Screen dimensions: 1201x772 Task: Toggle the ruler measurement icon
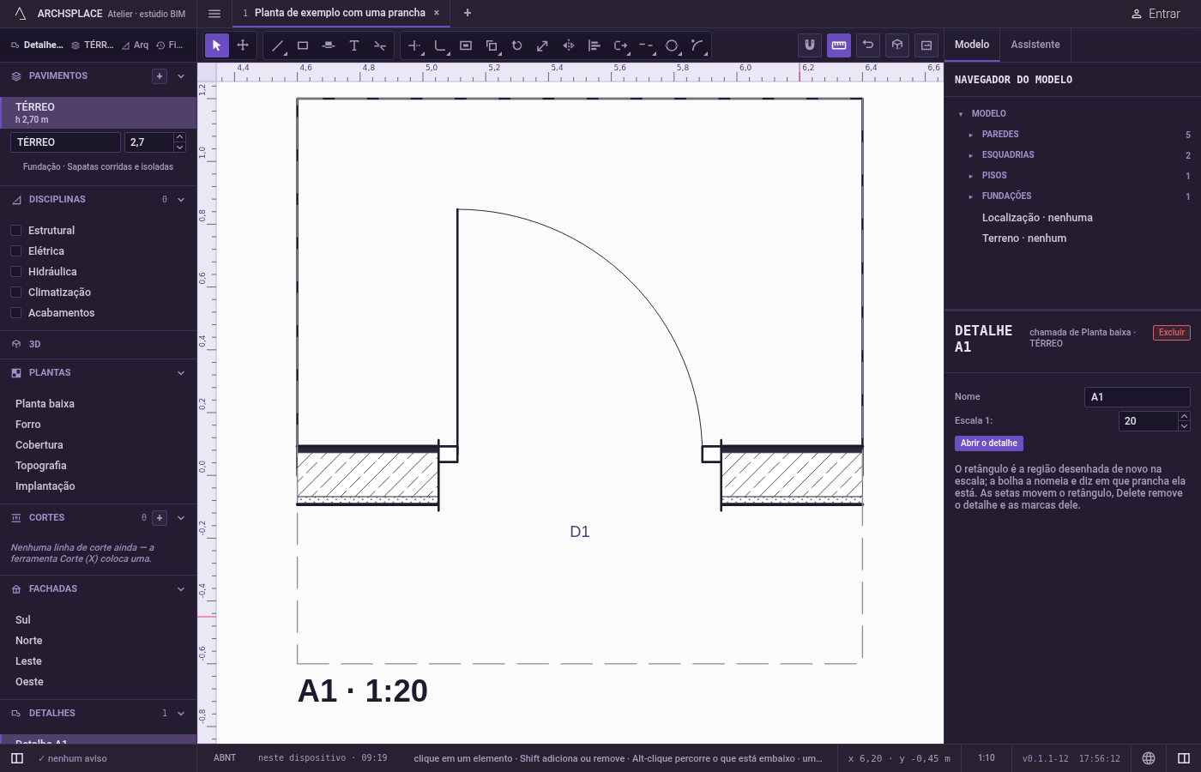839,45
